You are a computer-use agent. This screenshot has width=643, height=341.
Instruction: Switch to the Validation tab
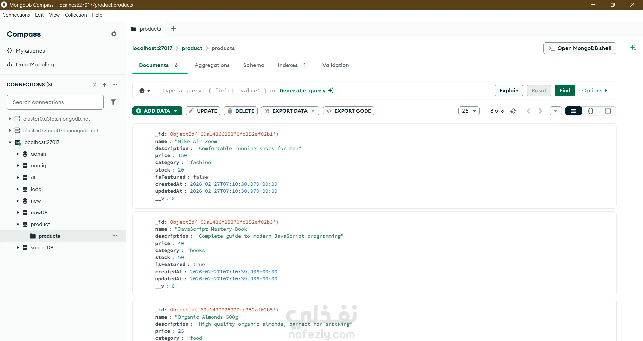335,65
